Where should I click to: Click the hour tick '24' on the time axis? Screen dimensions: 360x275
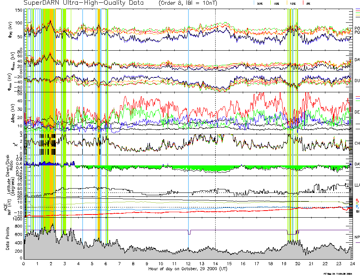(353, 264)
